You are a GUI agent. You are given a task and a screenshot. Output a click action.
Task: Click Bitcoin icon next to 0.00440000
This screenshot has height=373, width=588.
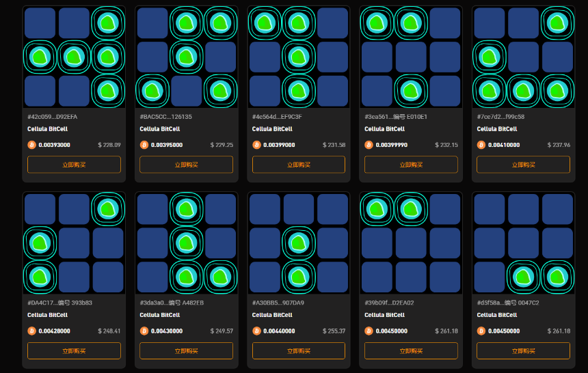256,331
